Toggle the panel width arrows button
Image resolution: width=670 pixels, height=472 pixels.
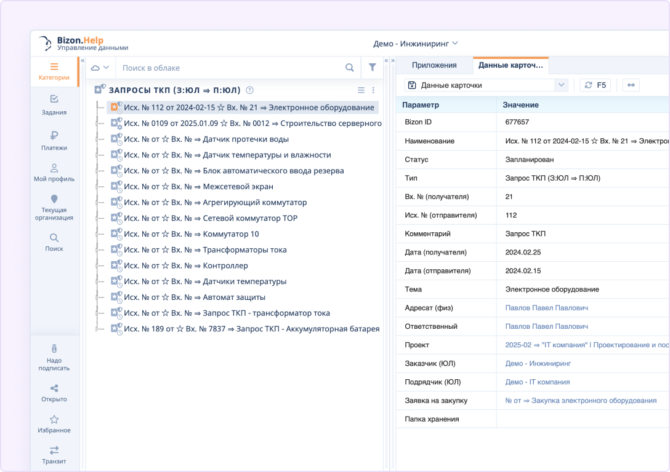[x=631, y=85]
